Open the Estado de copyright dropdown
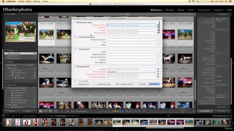The width and height of the screenshot is (234, 131). pos(131,72)
